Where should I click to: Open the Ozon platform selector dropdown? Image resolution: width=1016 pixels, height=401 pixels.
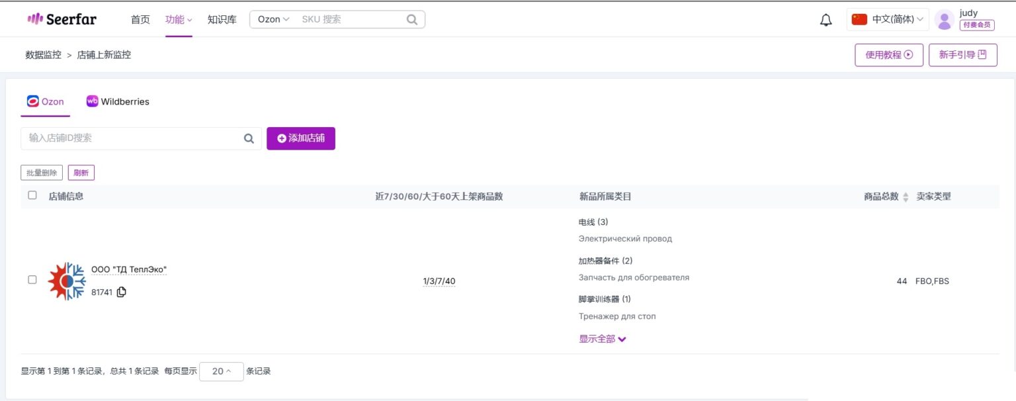click(x=273, y=19)
